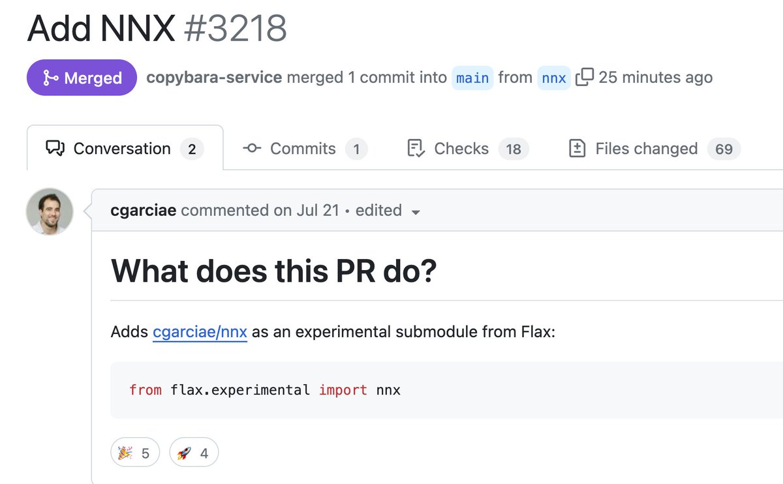The height and width of the screenshot is (484, 783).
Task: Click the purple Merged status badge
Action: pos(82,78)
